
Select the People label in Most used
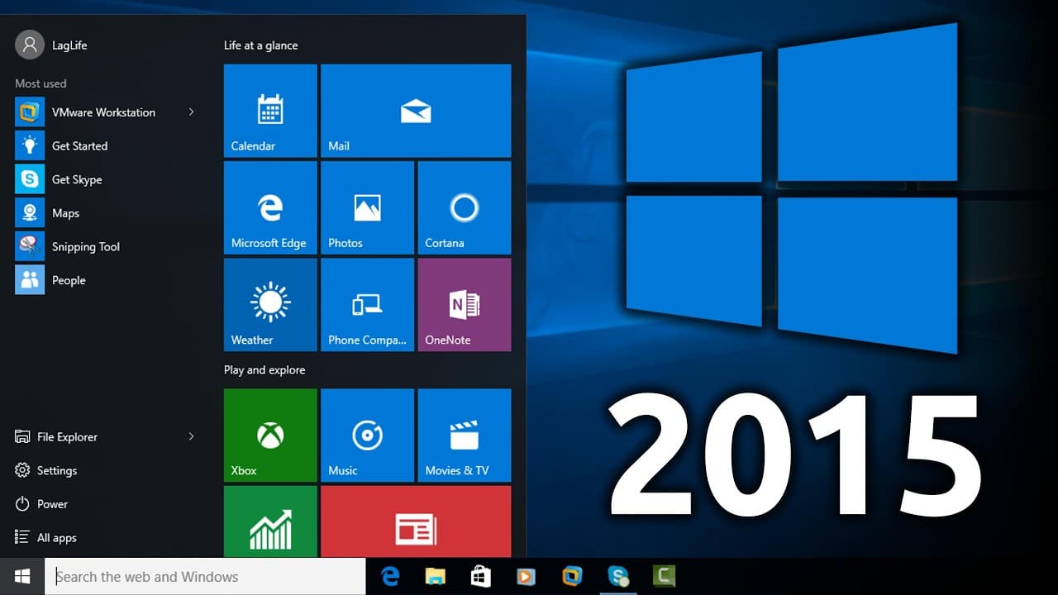[x=69, y=281]
